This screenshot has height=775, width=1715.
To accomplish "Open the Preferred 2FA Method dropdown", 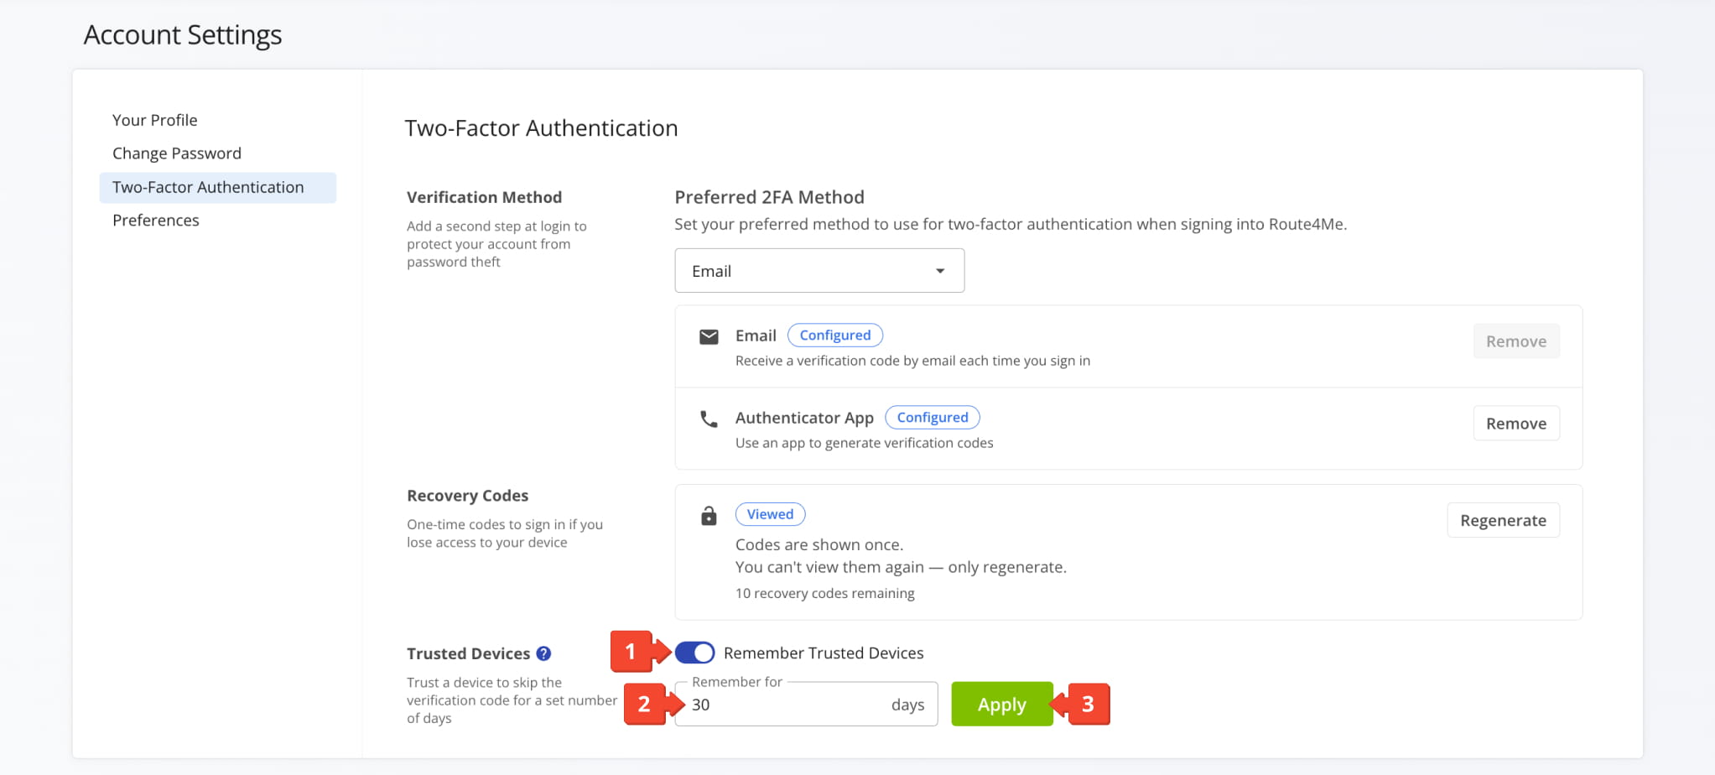I will click(x=819, y=271).
